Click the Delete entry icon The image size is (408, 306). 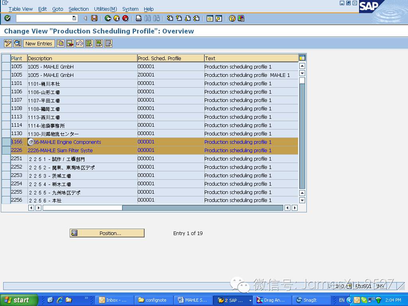70,43
